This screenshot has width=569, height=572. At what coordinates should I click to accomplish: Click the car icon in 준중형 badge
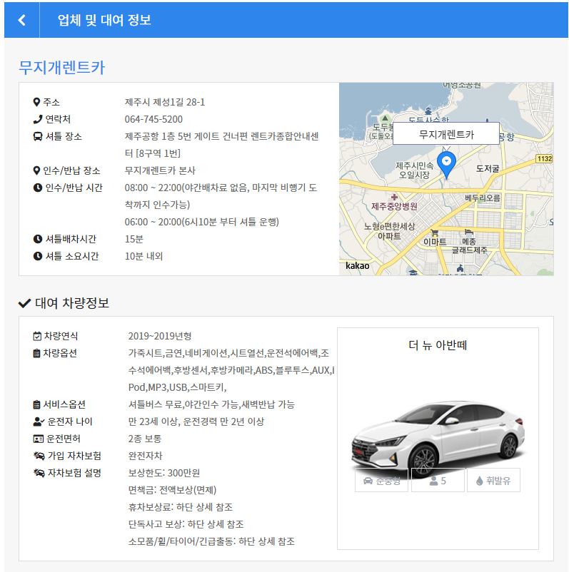pos(368,481)
